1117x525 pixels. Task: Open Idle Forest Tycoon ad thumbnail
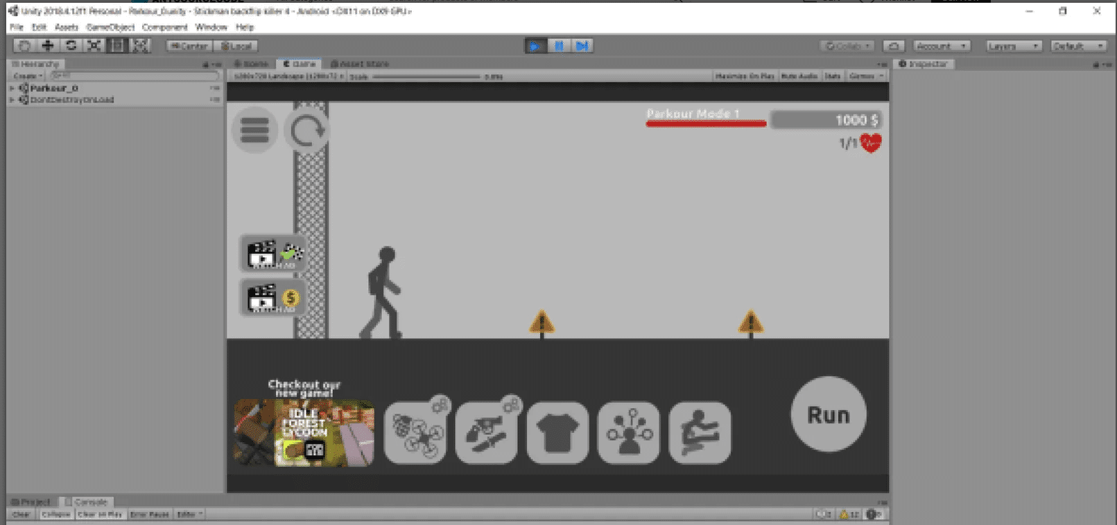click(x=304, y=432)
